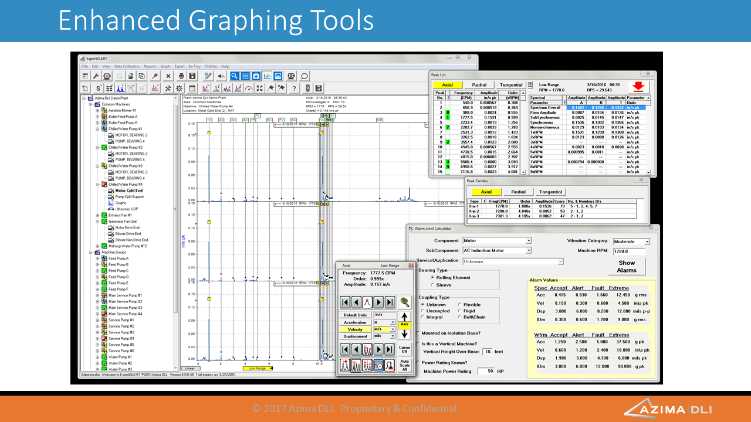Click the magnifying paddle icon in cursor panel
The width and height of the screenshot is (751, 422).
tap(404, 302)
